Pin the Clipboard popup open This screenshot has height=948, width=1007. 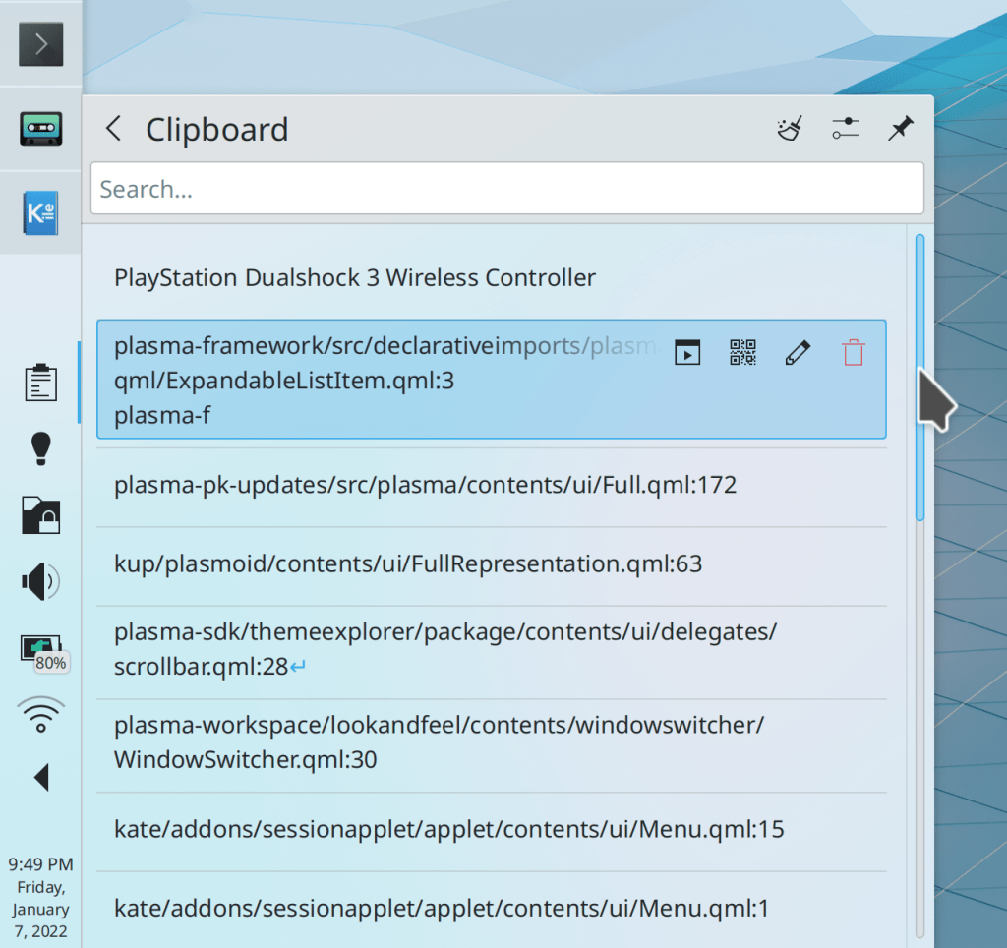(x=900, y=129)
